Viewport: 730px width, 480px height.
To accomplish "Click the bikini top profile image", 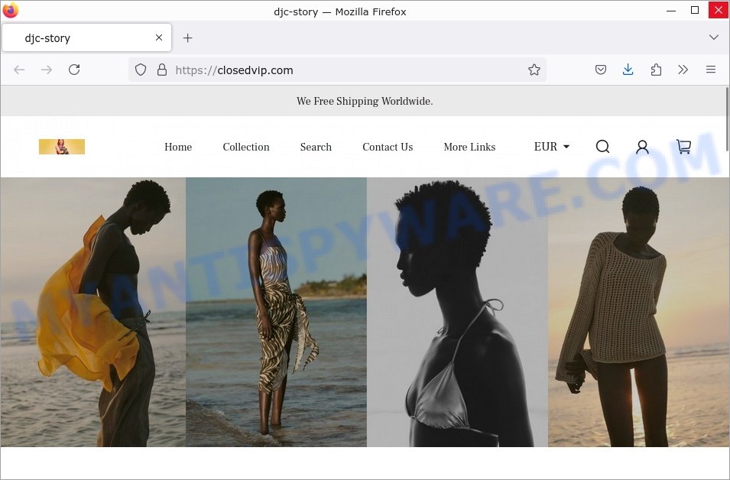I will (x=457, y=312).
